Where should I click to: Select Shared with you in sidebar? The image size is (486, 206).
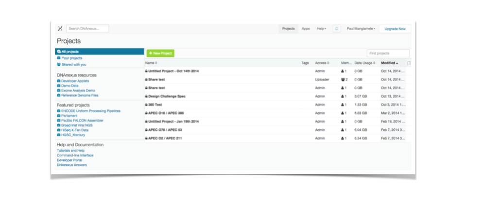[x=74, y=65]
